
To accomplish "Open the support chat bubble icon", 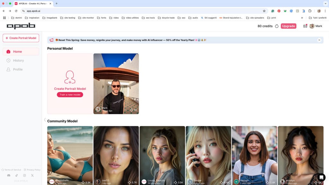I will click(x=321, y=177).
